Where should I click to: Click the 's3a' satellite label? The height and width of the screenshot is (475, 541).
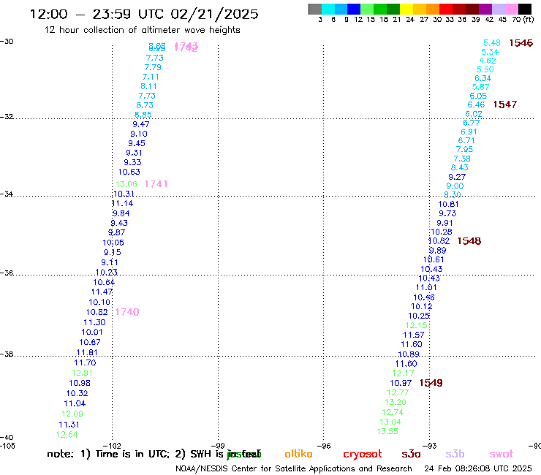coord(411,454)
